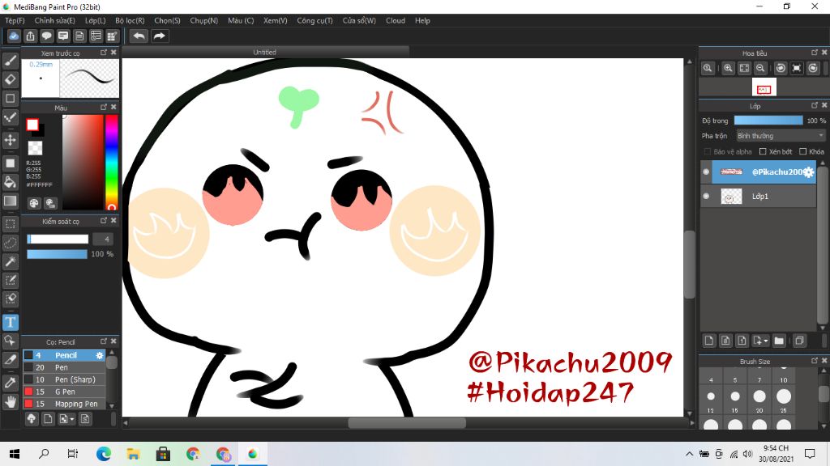Enable the Xén bớt clipping checkbox
Screen dimensions: 830x466
763,151
